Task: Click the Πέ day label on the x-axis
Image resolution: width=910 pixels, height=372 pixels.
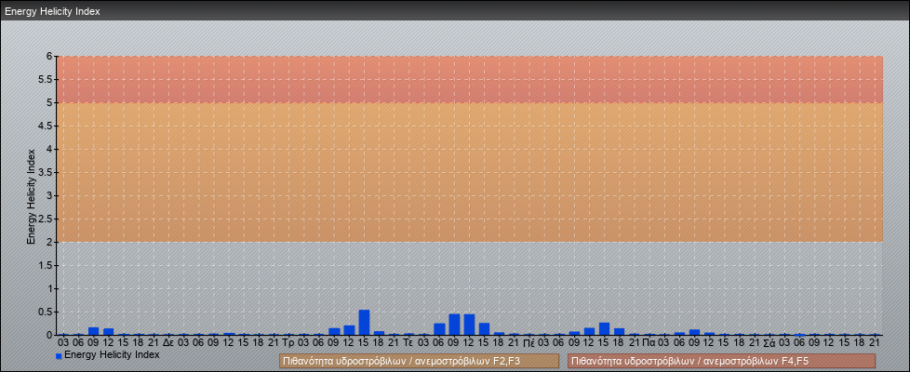Action: click(x=529, y=343)
